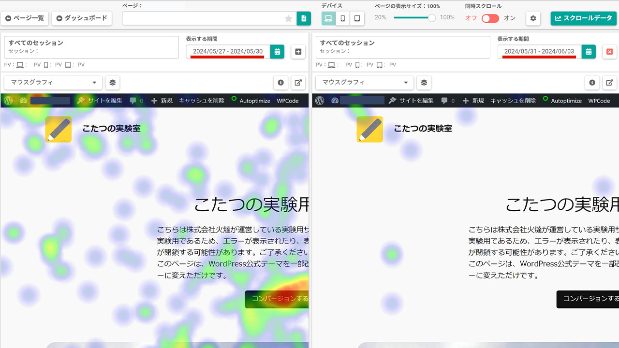The width and height of the screenshot is (619, 348).
Task: Click the left panel info icon
Action: 280,83
